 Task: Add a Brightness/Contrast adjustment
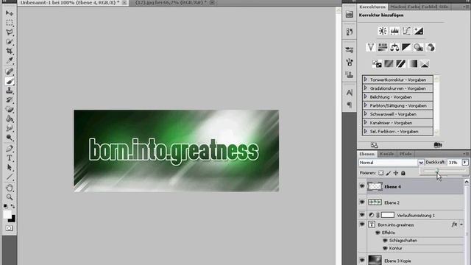[x=383, y=31]
